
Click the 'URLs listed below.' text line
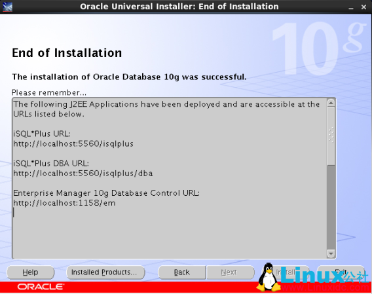(x=48, y=114)
